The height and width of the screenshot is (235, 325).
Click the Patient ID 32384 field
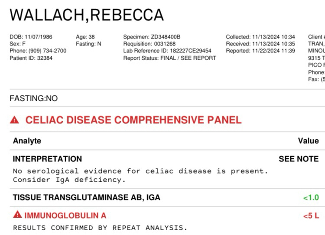pos(31,58)
